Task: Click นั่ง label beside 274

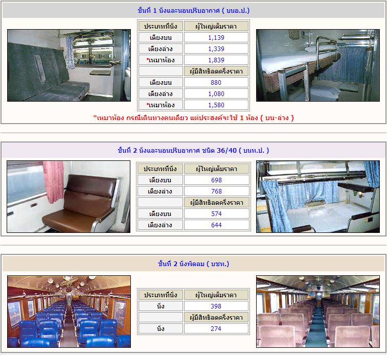Action: tap(161, 328)
